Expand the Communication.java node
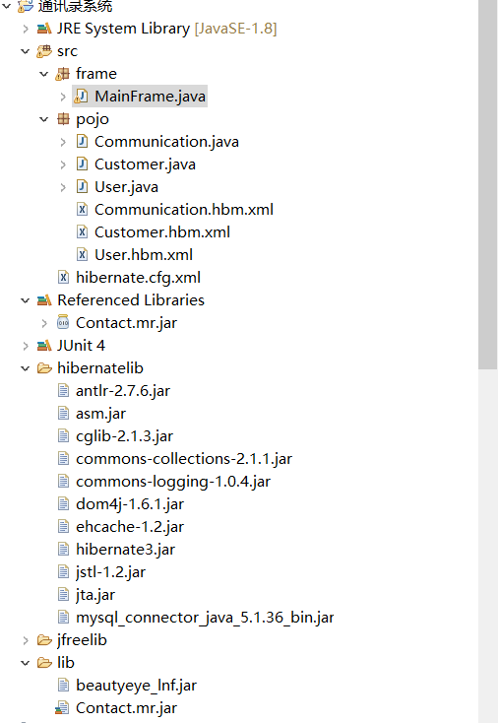Screen dimensions: 499x723 pyautogui.click(x=63, y=142)
